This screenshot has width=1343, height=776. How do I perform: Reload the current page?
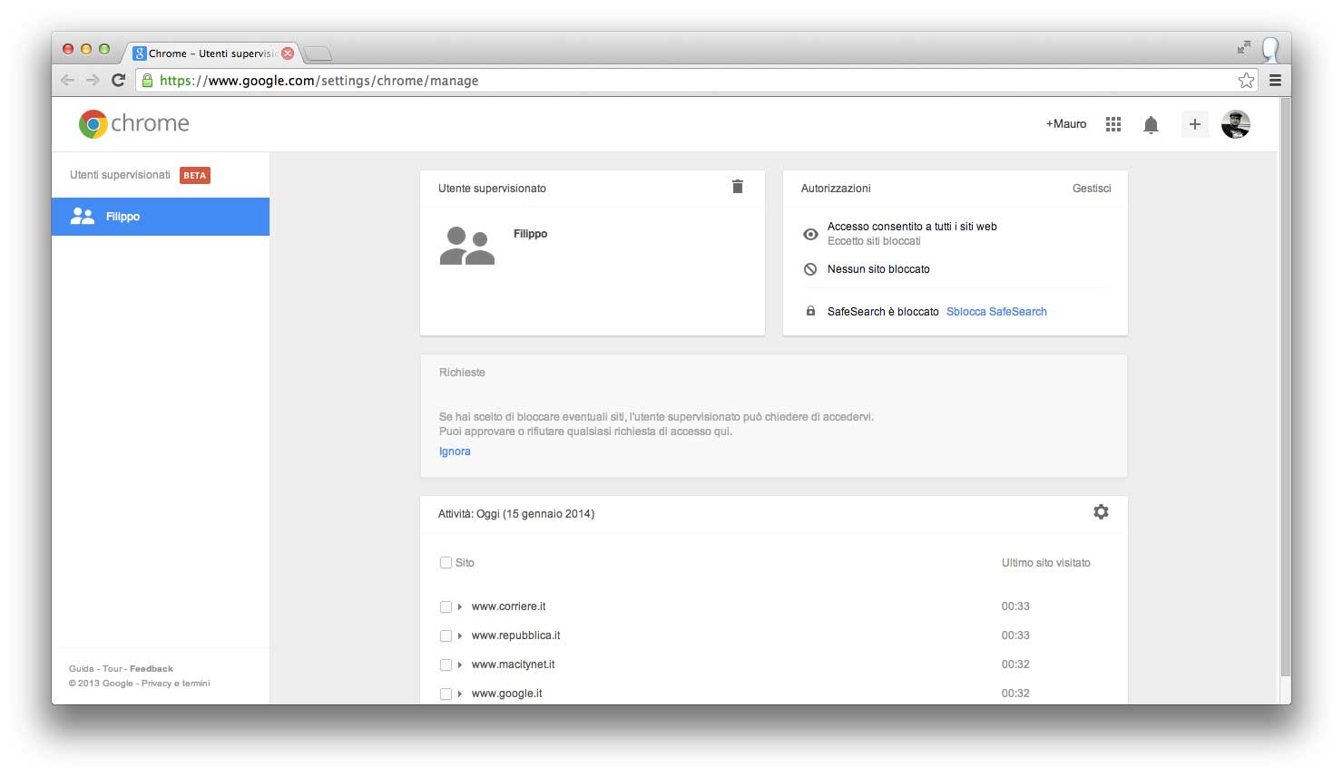click(118, 81)
